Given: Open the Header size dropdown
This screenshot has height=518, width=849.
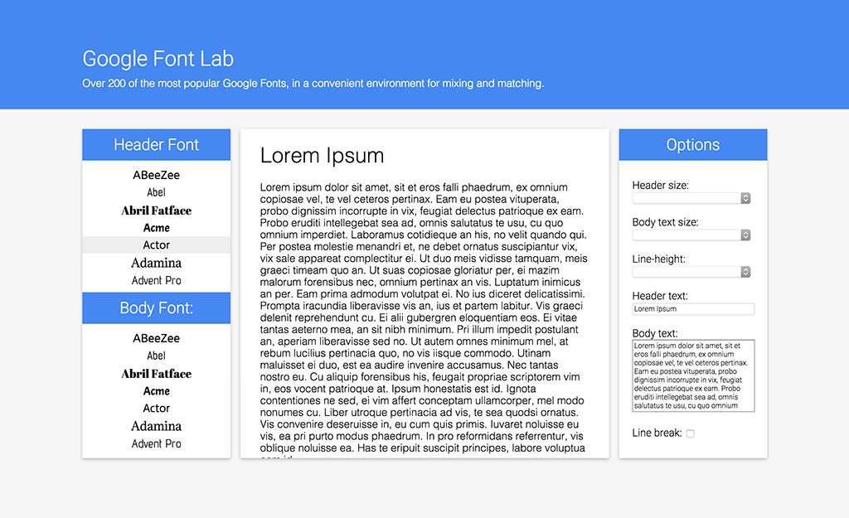Looking at the screenshot, I should 691,198.
